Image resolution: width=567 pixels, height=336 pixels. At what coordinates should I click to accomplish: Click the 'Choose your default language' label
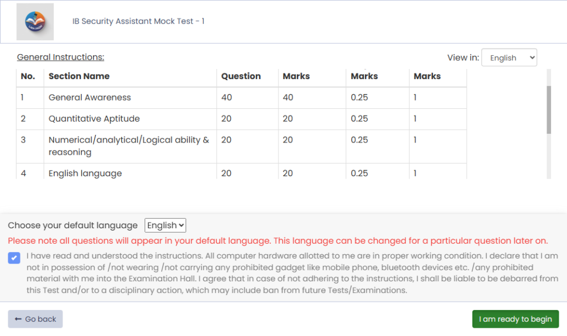click(x=73, y=225)
